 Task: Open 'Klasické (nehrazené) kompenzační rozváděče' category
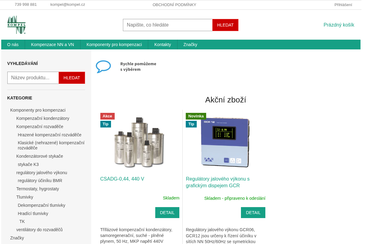(51, 145)
